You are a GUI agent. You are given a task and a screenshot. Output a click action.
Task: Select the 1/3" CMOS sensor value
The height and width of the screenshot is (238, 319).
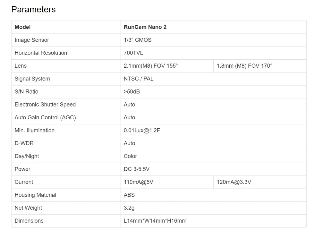click(137, 40)
